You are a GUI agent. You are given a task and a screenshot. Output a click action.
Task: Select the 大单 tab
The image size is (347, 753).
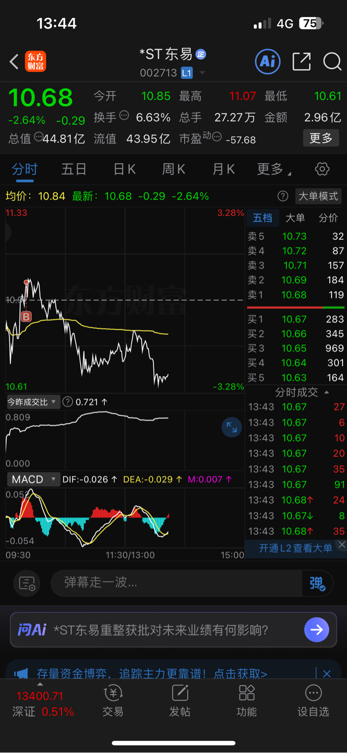pyautogui.click(x=295, y=218)
